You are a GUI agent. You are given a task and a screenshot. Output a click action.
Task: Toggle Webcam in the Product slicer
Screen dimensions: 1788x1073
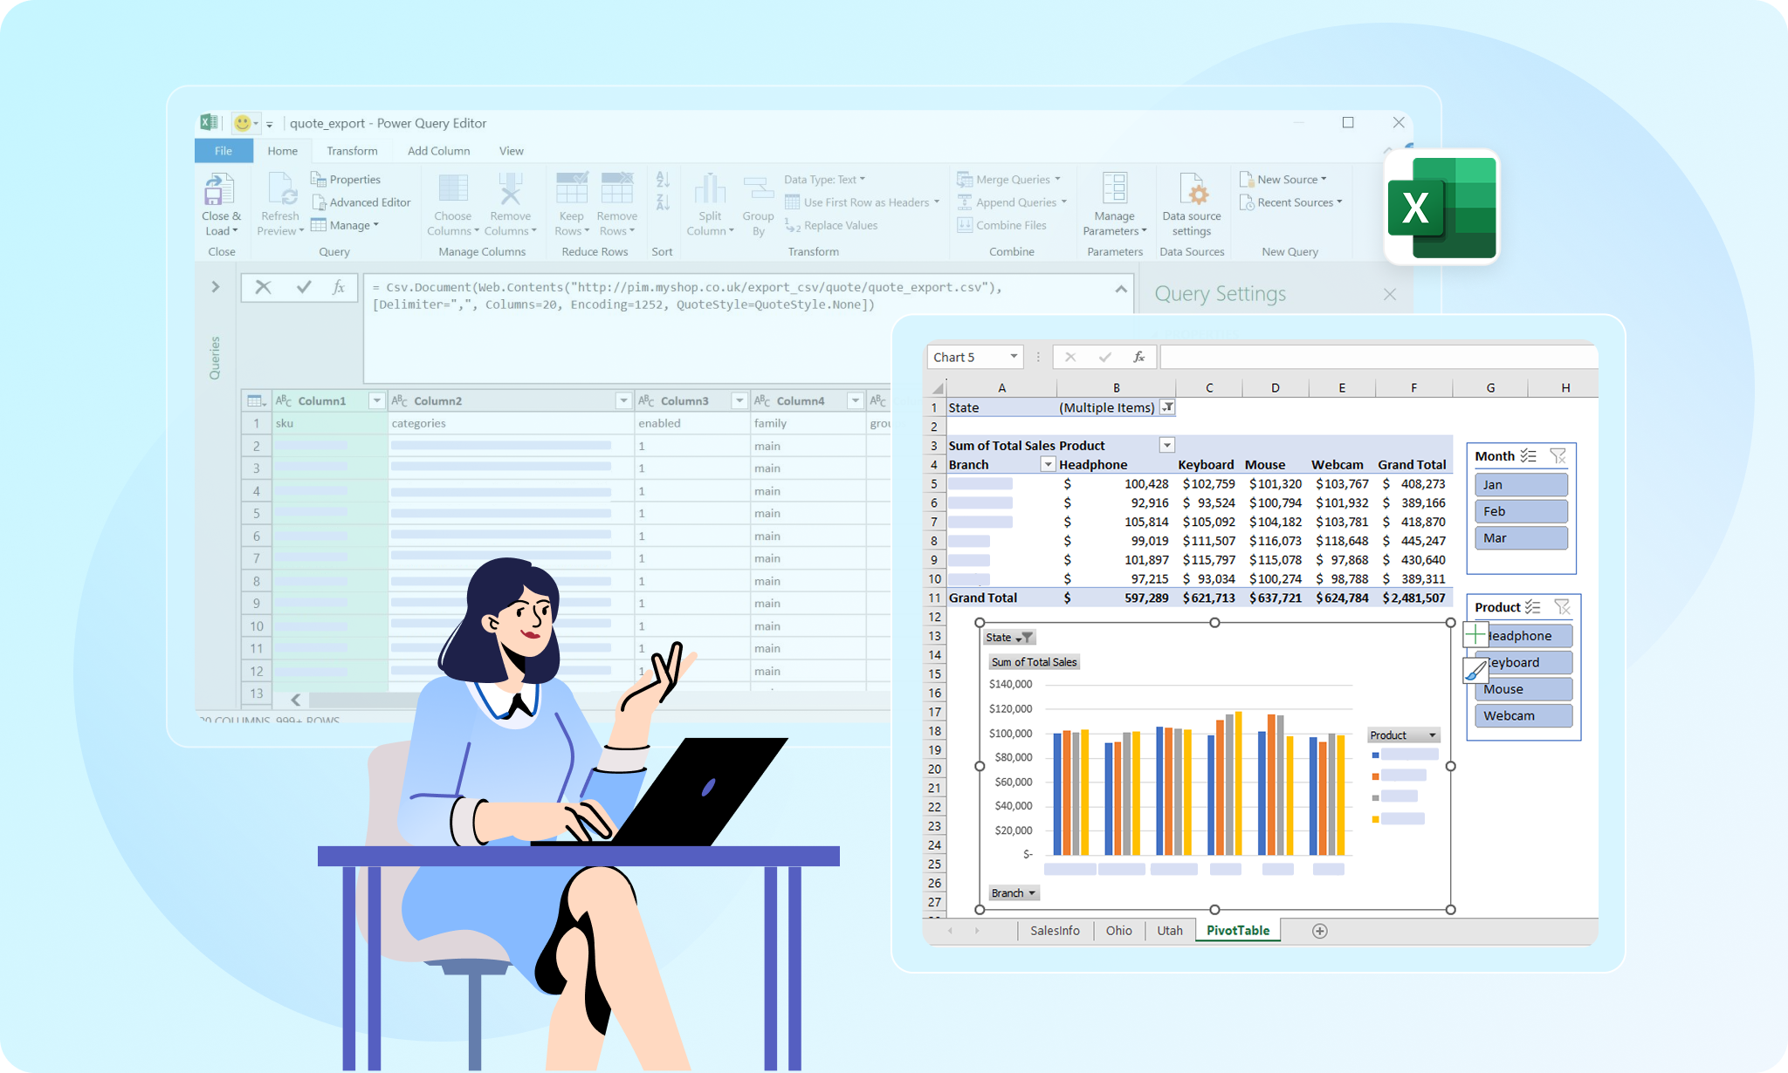(1523, 715)
